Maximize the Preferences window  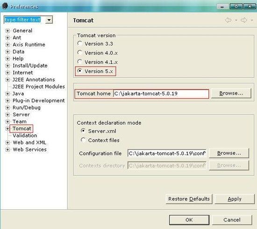pos(236,7)
